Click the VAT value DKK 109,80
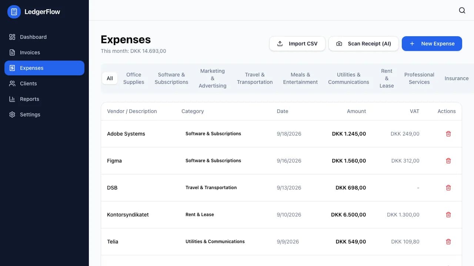 pyautogui.click(x=405, y=242)
